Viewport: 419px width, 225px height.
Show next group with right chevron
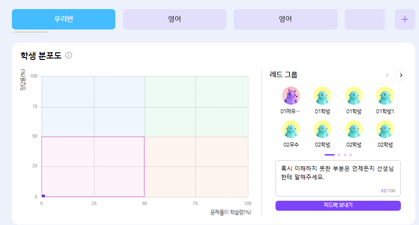tap(401, 75)
